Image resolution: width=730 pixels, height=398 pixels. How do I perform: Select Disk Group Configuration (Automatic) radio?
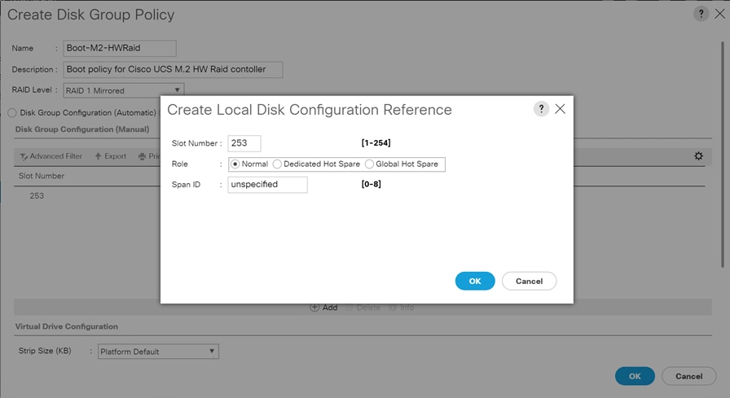12,112
